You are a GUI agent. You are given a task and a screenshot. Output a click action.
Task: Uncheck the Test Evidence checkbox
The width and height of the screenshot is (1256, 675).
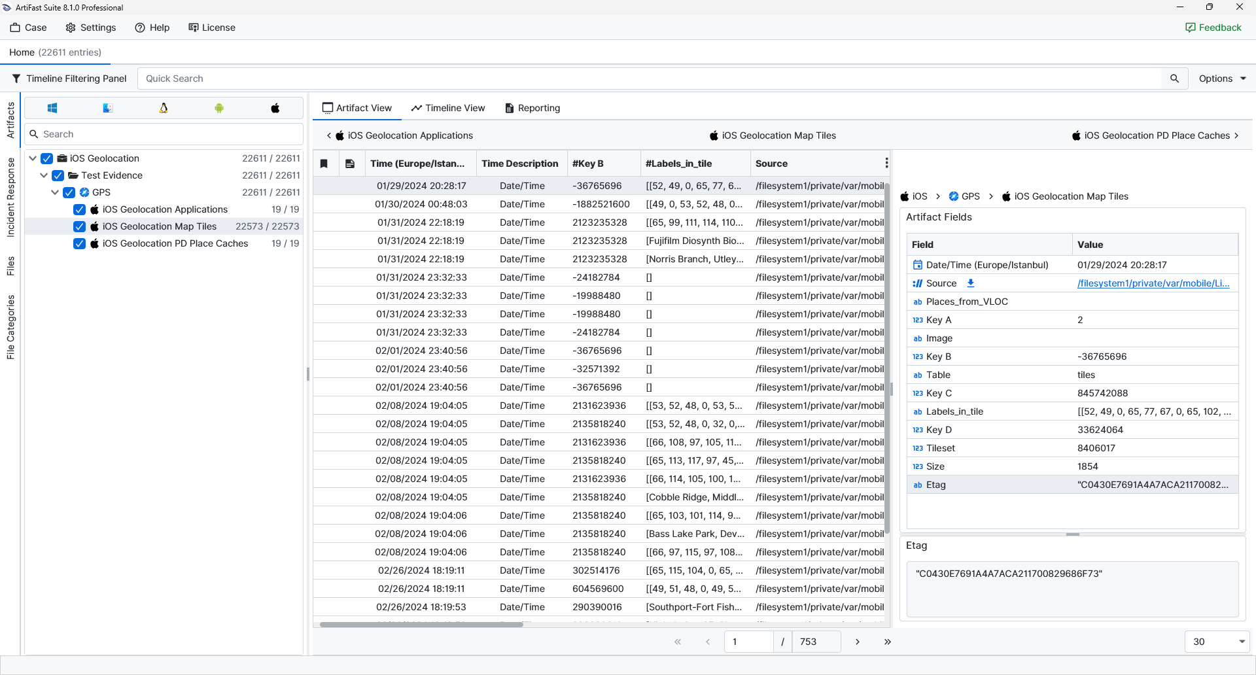[58, 175]
